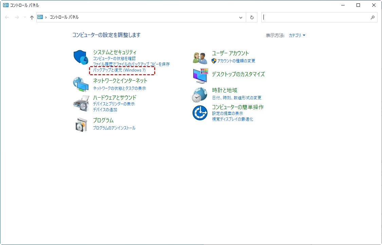Click the ネットワークとインターネット globe icon
The image size is (382, 245).
click(x=81, y=84)
